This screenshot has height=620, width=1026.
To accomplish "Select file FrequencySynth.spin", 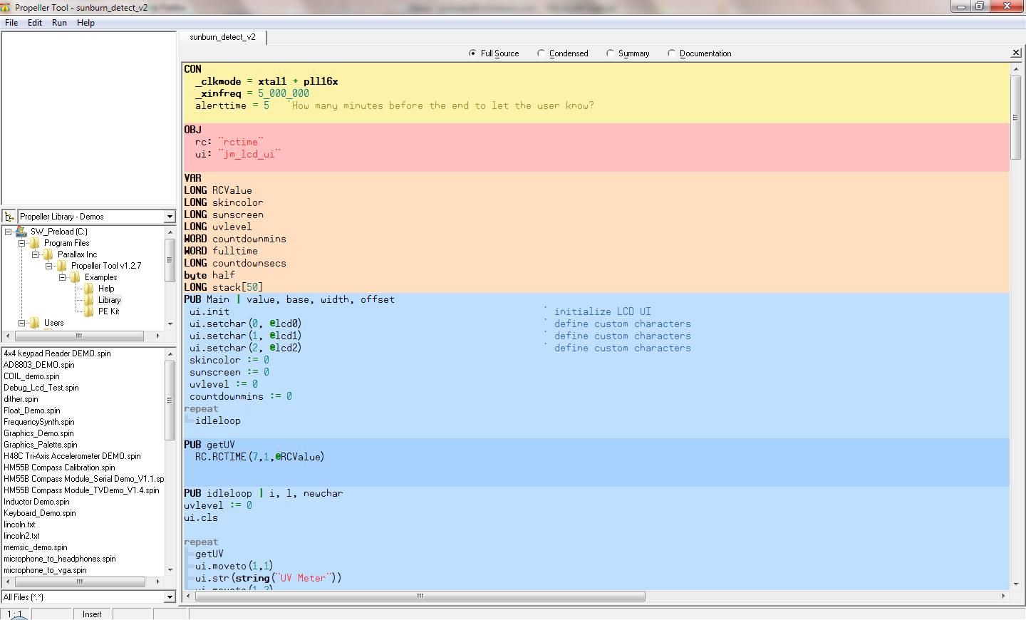I will (39, 422).
